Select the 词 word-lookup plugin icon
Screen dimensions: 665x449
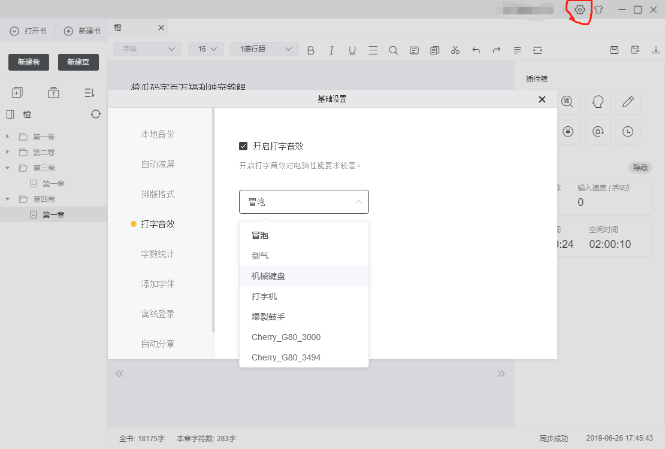[x=568, y=102]
